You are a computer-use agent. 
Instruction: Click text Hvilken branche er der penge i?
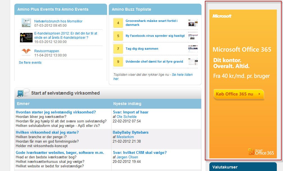point(41,137)
